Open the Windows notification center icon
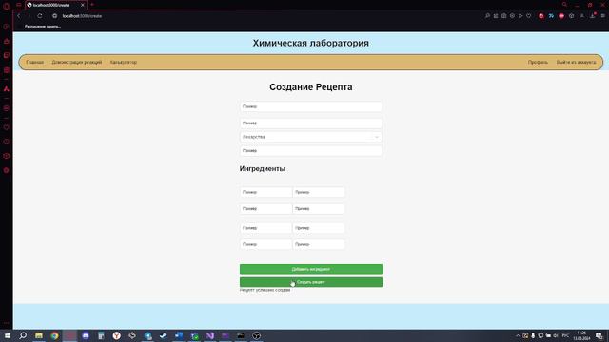The image size is (609, 342). click(x=599, y=335)
